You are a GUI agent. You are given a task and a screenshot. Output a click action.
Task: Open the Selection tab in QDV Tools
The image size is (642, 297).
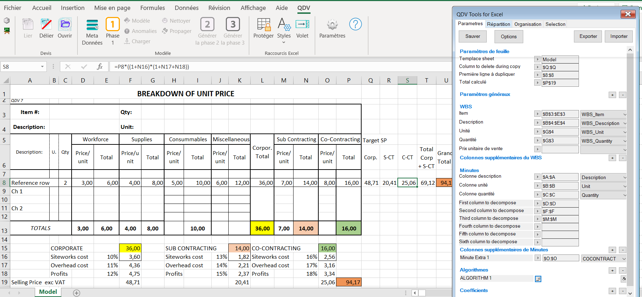coord(556,24)
